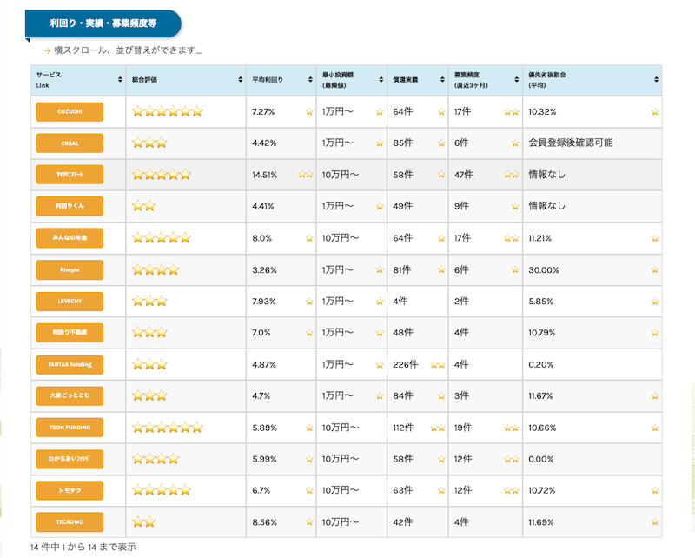Click star beside 7.27% yield
The width and height of the screenshot is (695, 558).
pos(309,112)
